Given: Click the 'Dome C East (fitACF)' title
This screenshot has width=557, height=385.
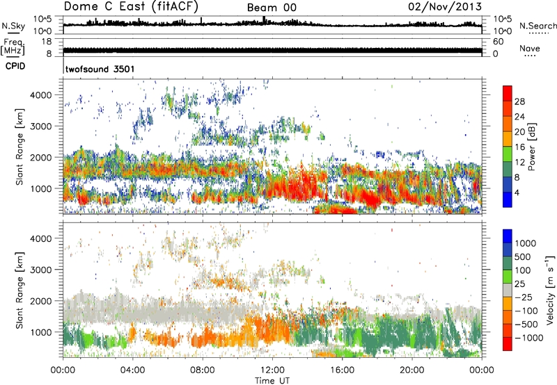Looking at the screenshot, I should click(x=131, y=7).
